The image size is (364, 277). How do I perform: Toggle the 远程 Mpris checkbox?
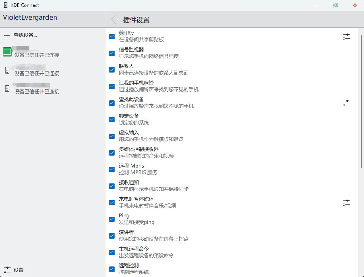click(112, 169)
